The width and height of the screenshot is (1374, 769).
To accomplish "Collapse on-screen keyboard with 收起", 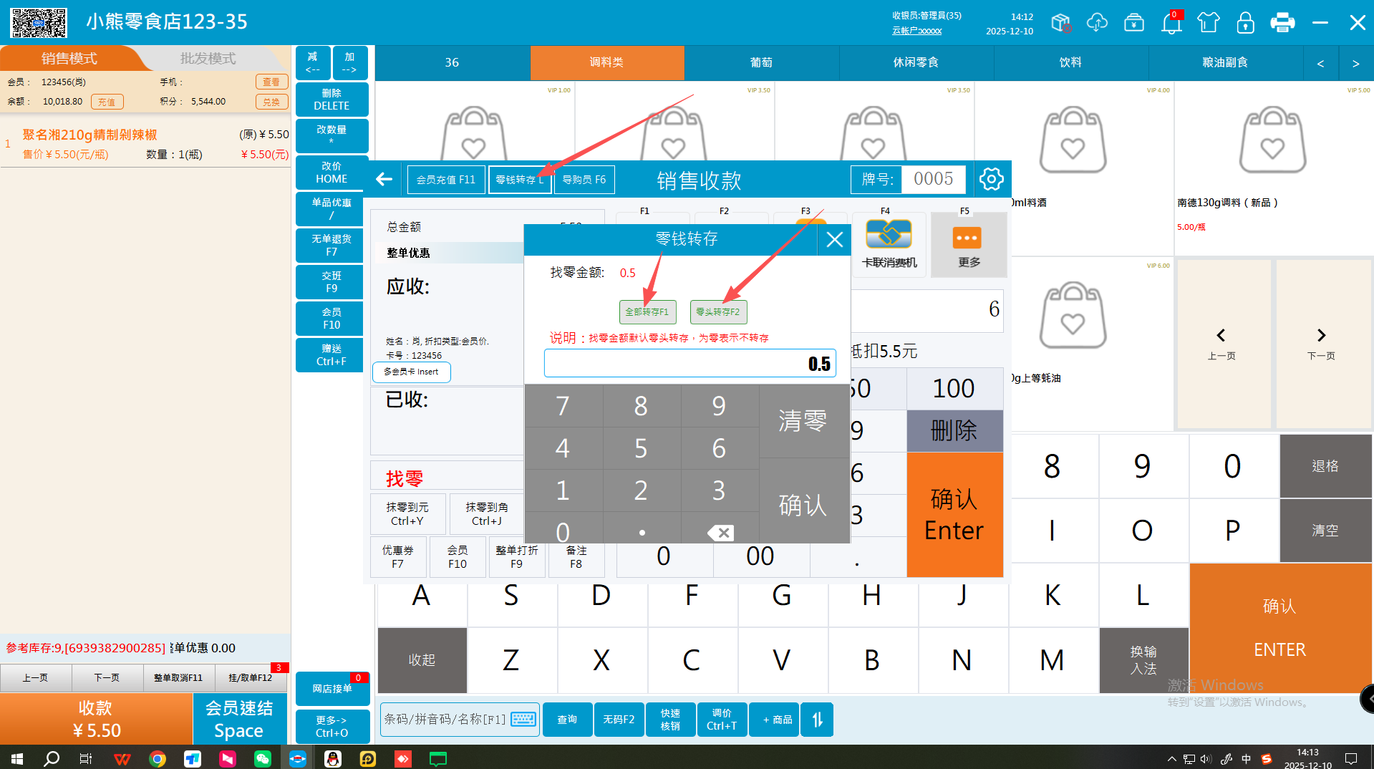I will pos(422,659).
